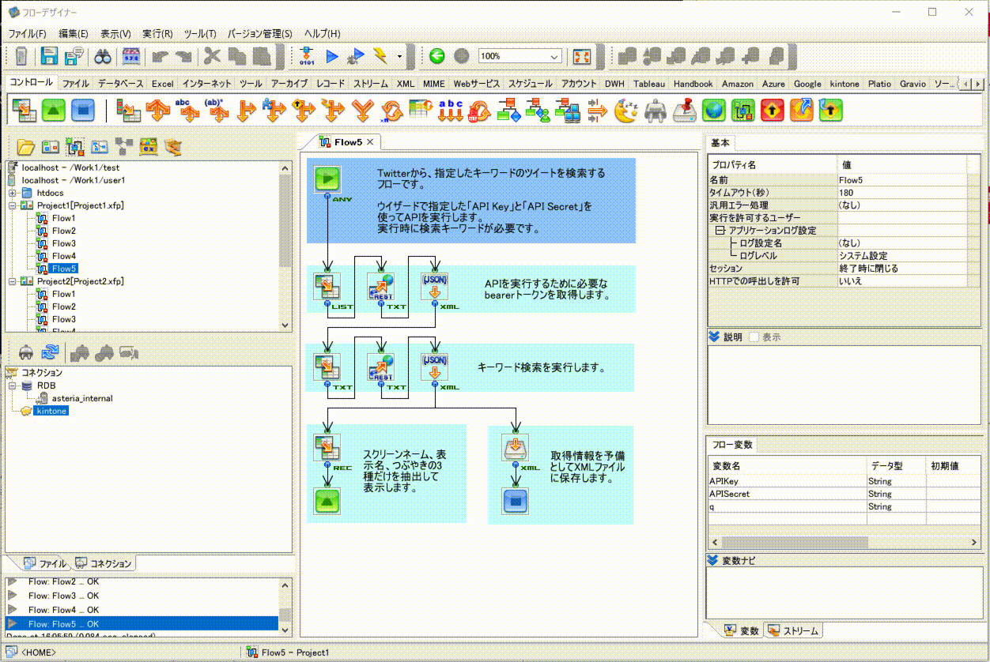Select the green End component in palette
Viewport: 990px width, 662px height.
[x=54, y=110]
